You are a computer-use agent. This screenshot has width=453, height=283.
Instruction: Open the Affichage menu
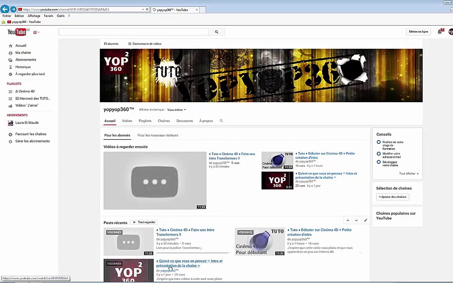coord(34,16)
